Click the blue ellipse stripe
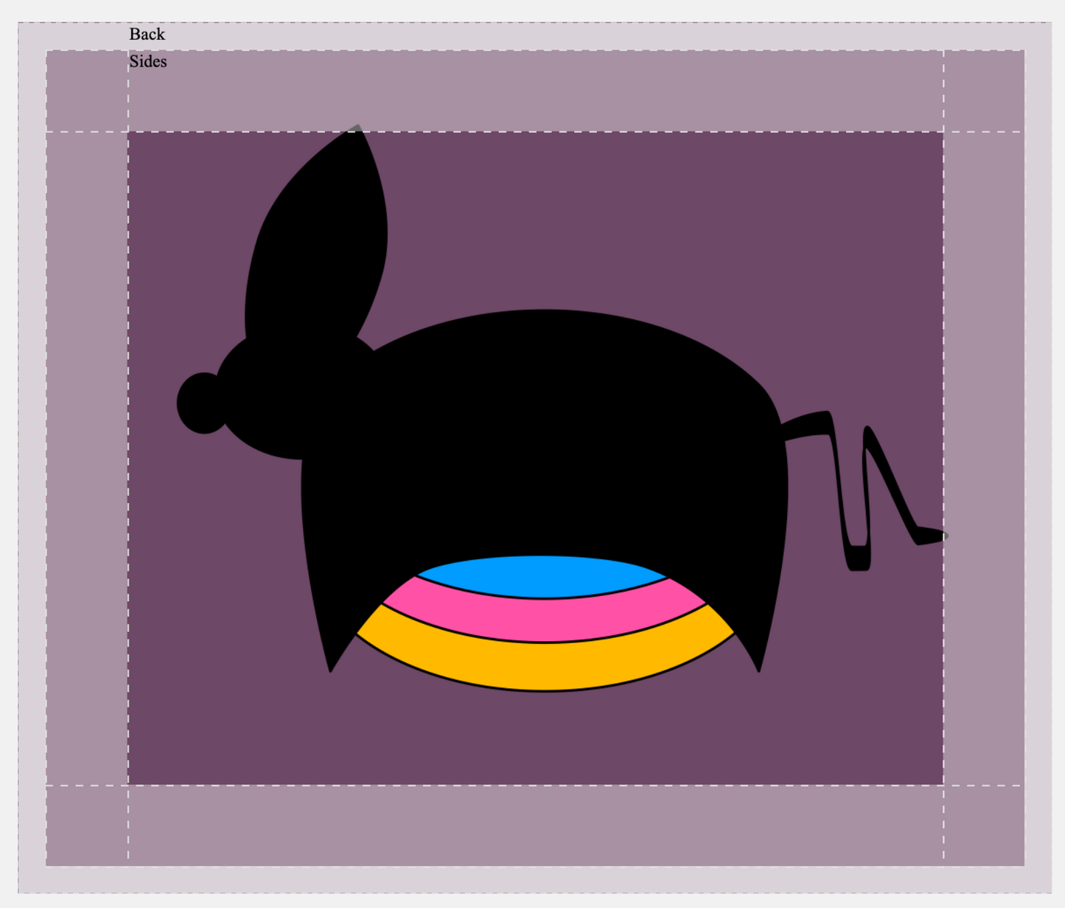 pyautogui.click(x=542, y=577)
